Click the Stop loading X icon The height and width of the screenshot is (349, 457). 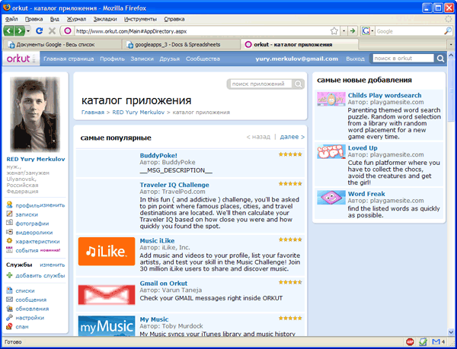click(x=52, y=31)
